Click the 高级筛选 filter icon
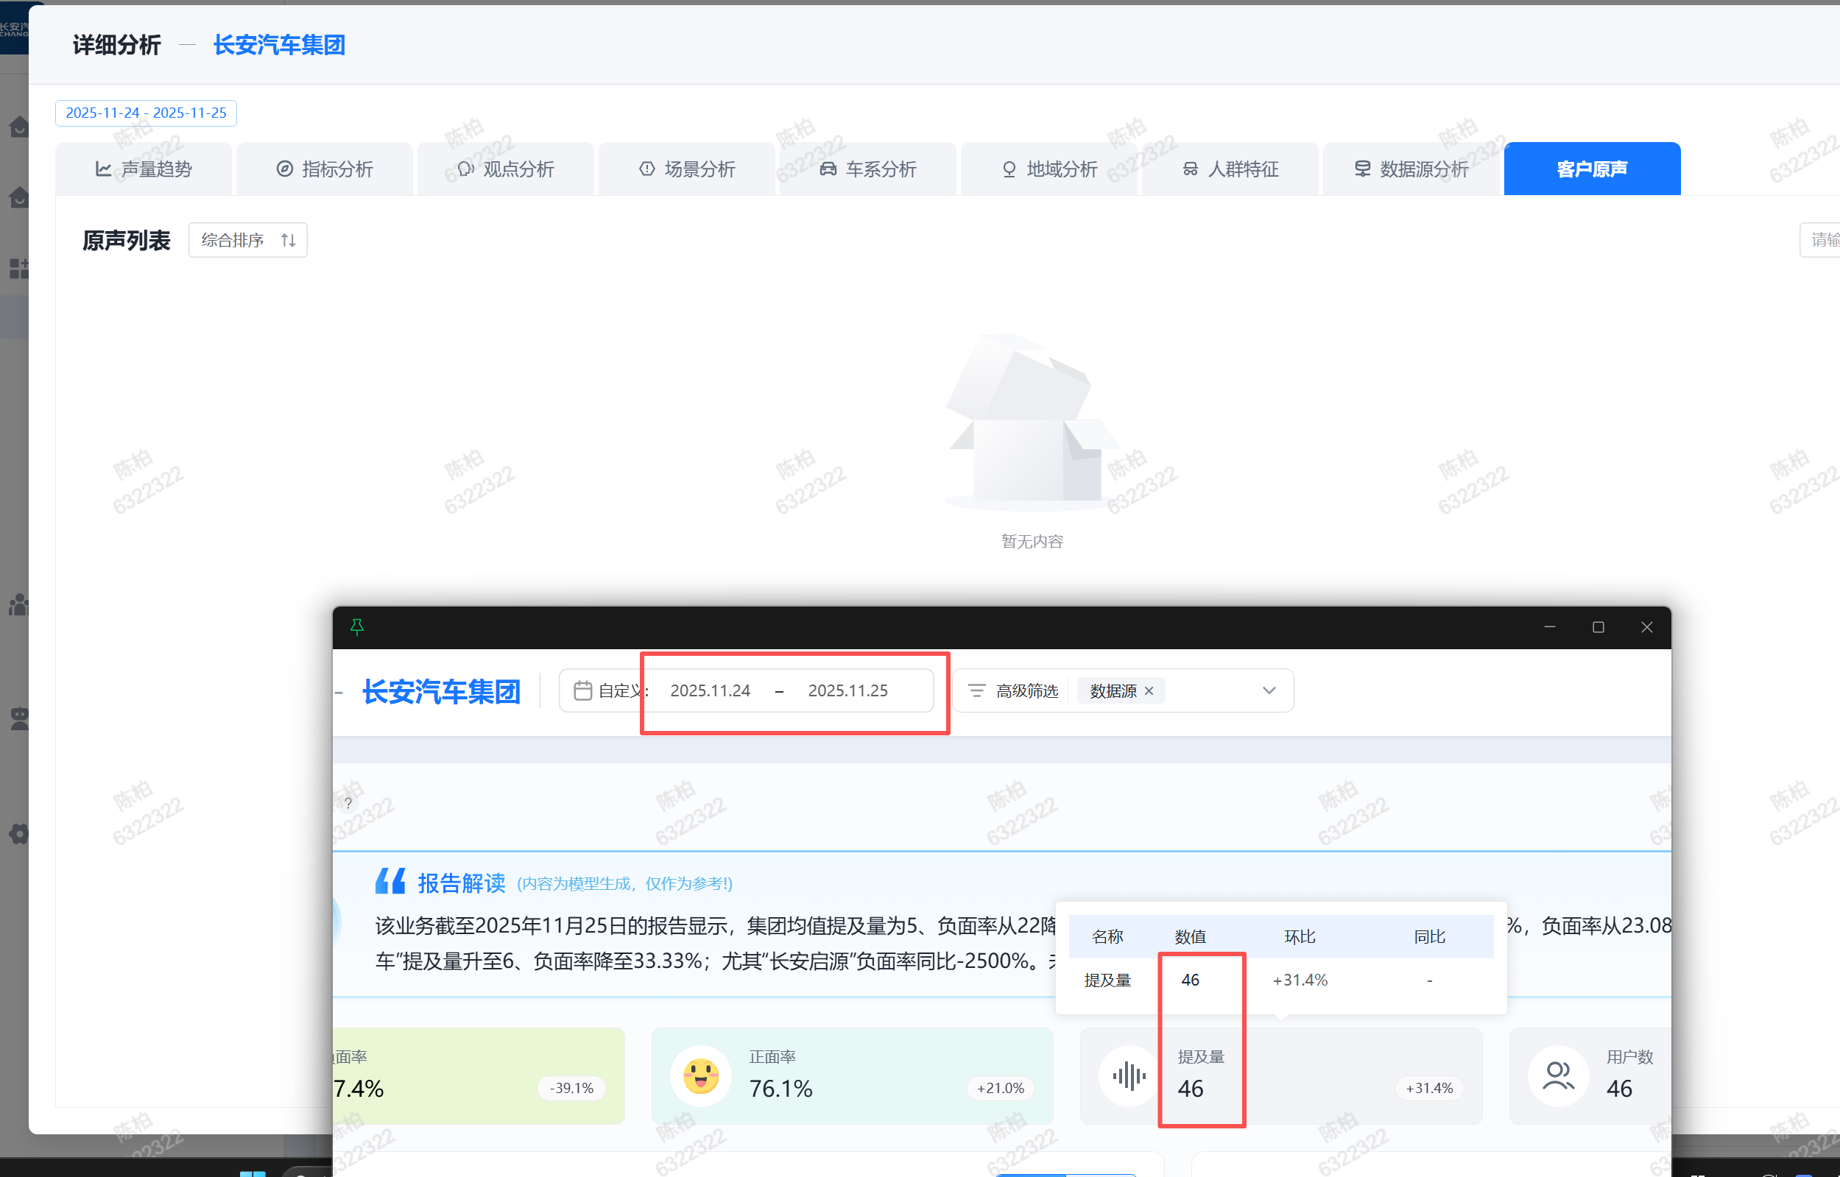The width and height of the screenshot is (1840, 1177). (976, 690)
